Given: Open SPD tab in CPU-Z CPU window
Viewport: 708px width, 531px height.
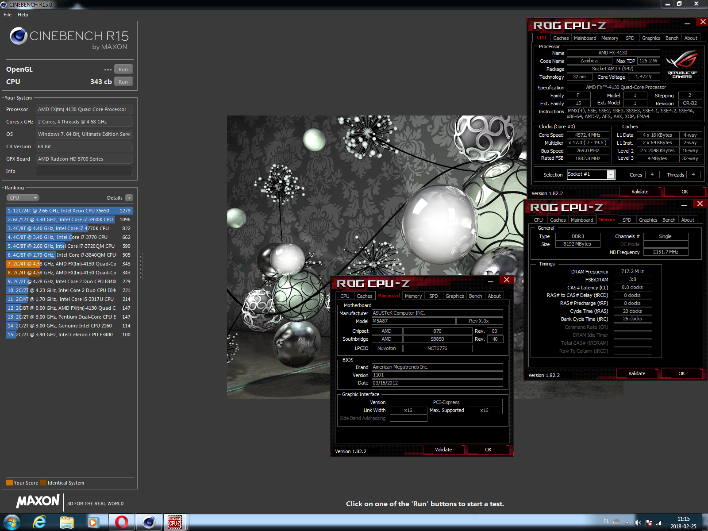Looking at the screenshot, I should click(x=630, y=38).
